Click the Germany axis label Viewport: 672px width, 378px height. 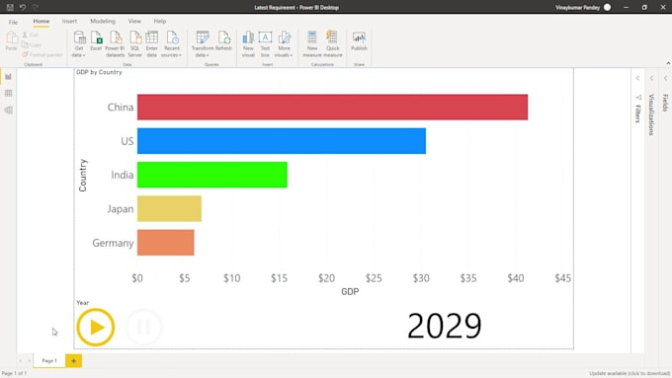point(113,243)
